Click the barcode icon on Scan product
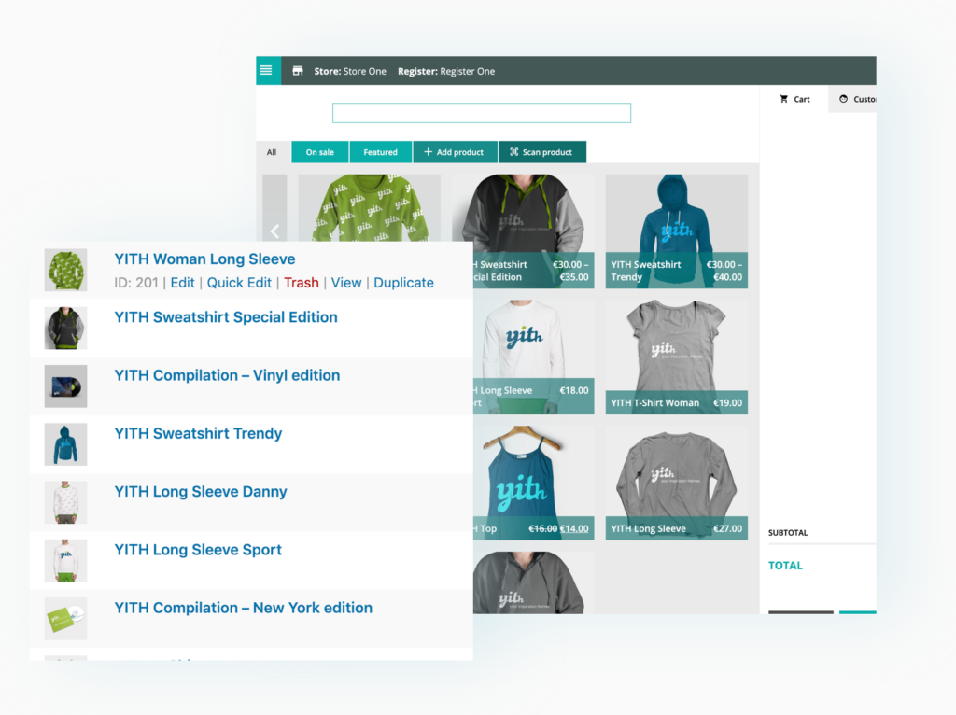The height and width of the screenshot is (715, 956). (x=515, y=151)
